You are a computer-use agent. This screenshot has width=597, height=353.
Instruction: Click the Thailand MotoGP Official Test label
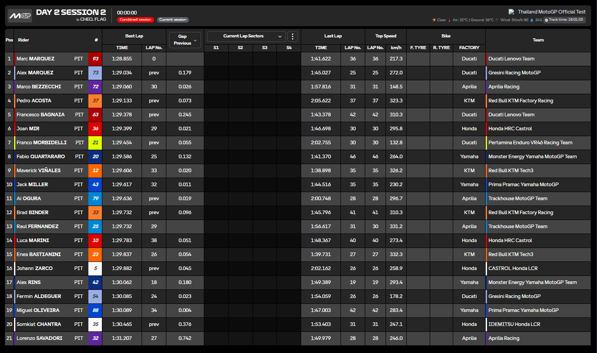click(551, 12)
